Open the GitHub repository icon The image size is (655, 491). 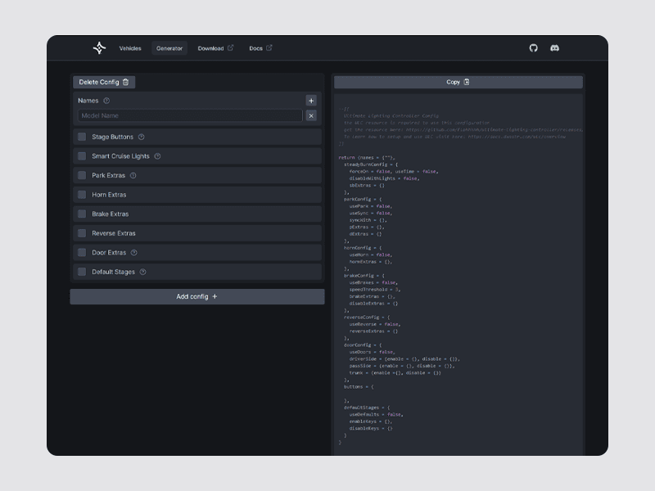point(534,48)
